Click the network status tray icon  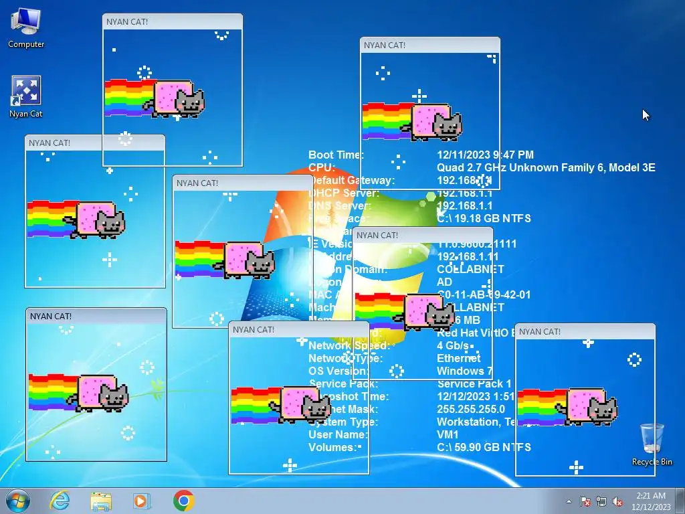(x=601, y=501)
